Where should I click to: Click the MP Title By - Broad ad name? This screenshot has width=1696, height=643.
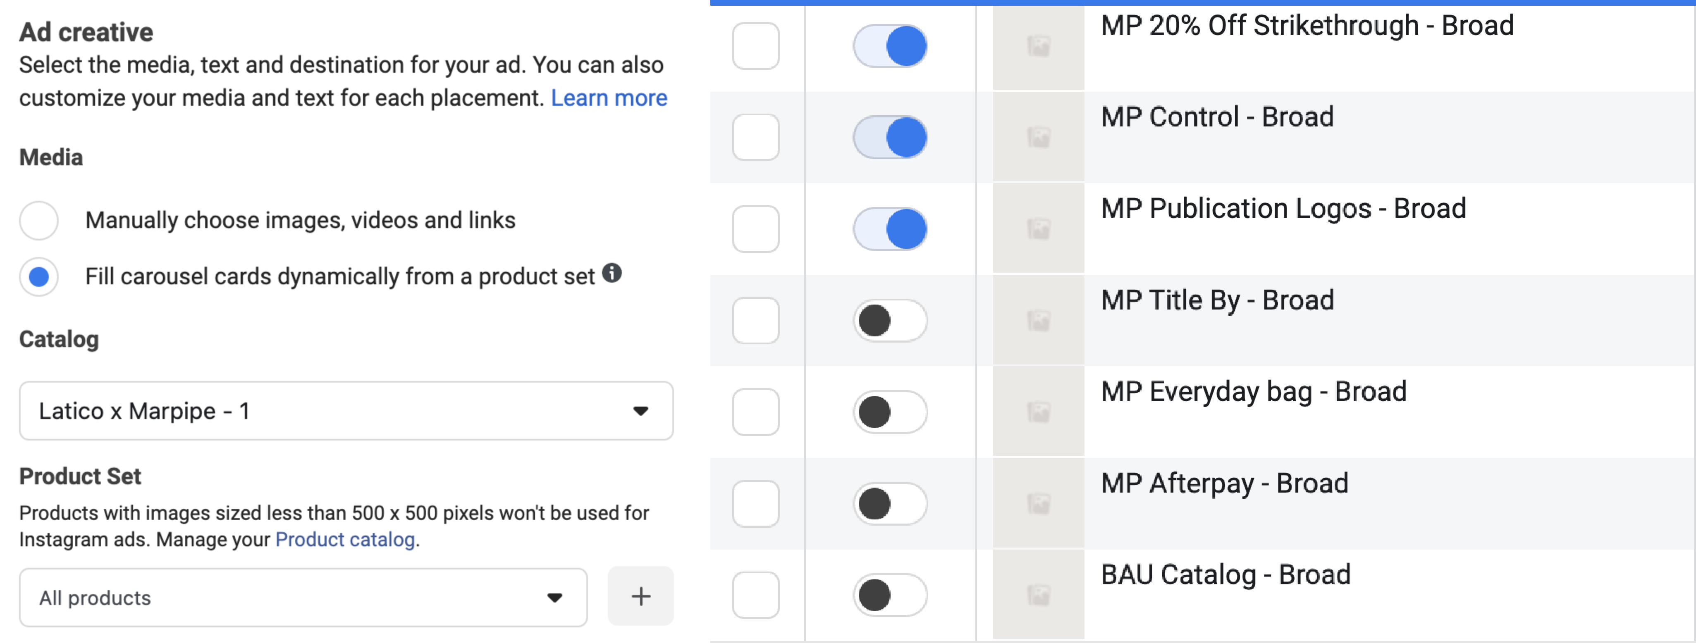pos(1217,300)
